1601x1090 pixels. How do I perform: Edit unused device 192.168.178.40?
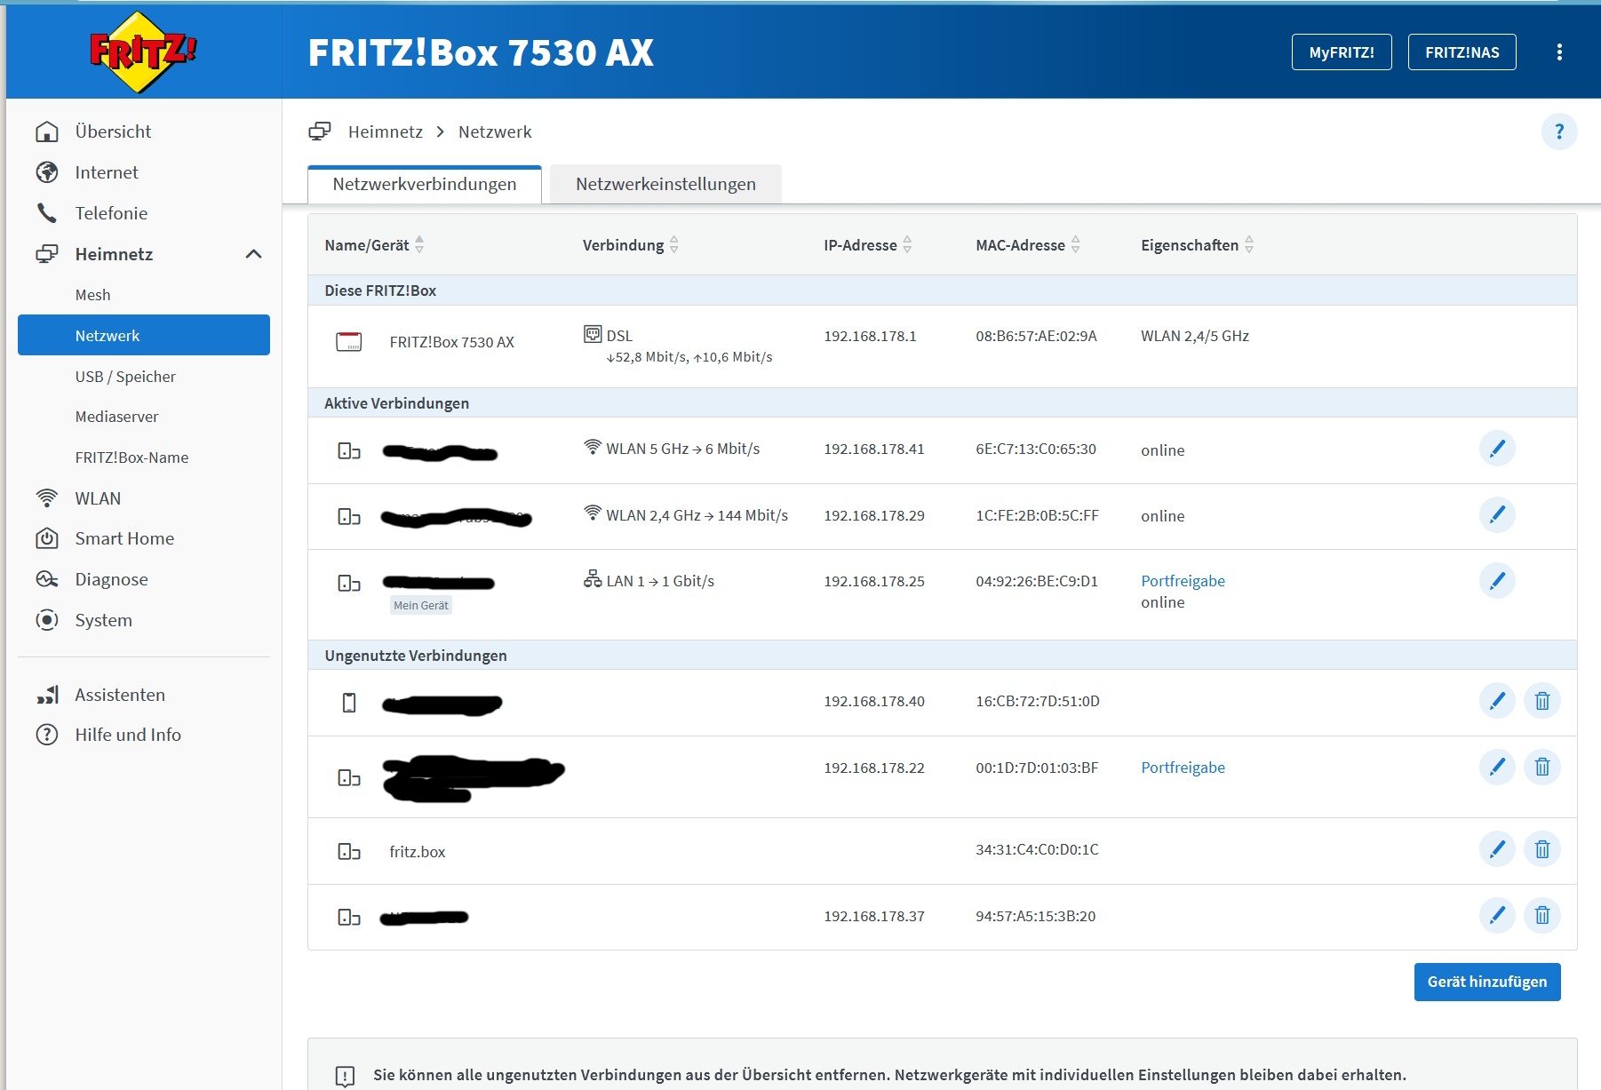[x=1497, y=701]
